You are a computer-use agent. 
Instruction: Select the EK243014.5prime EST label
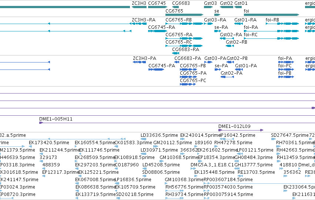pos(201,135)
